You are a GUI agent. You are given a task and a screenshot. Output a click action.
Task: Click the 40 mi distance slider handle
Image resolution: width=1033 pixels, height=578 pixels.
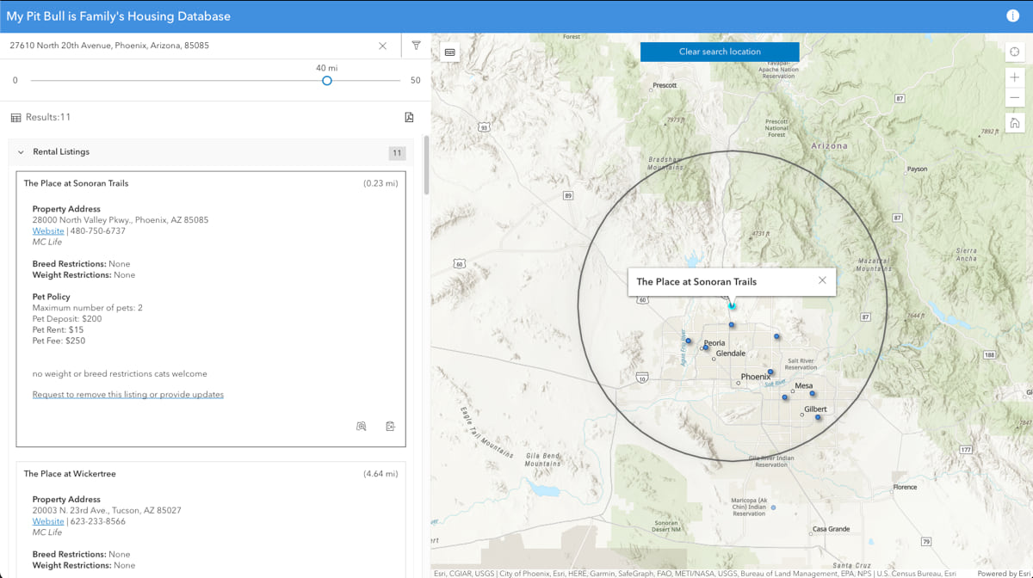point(327,81)
